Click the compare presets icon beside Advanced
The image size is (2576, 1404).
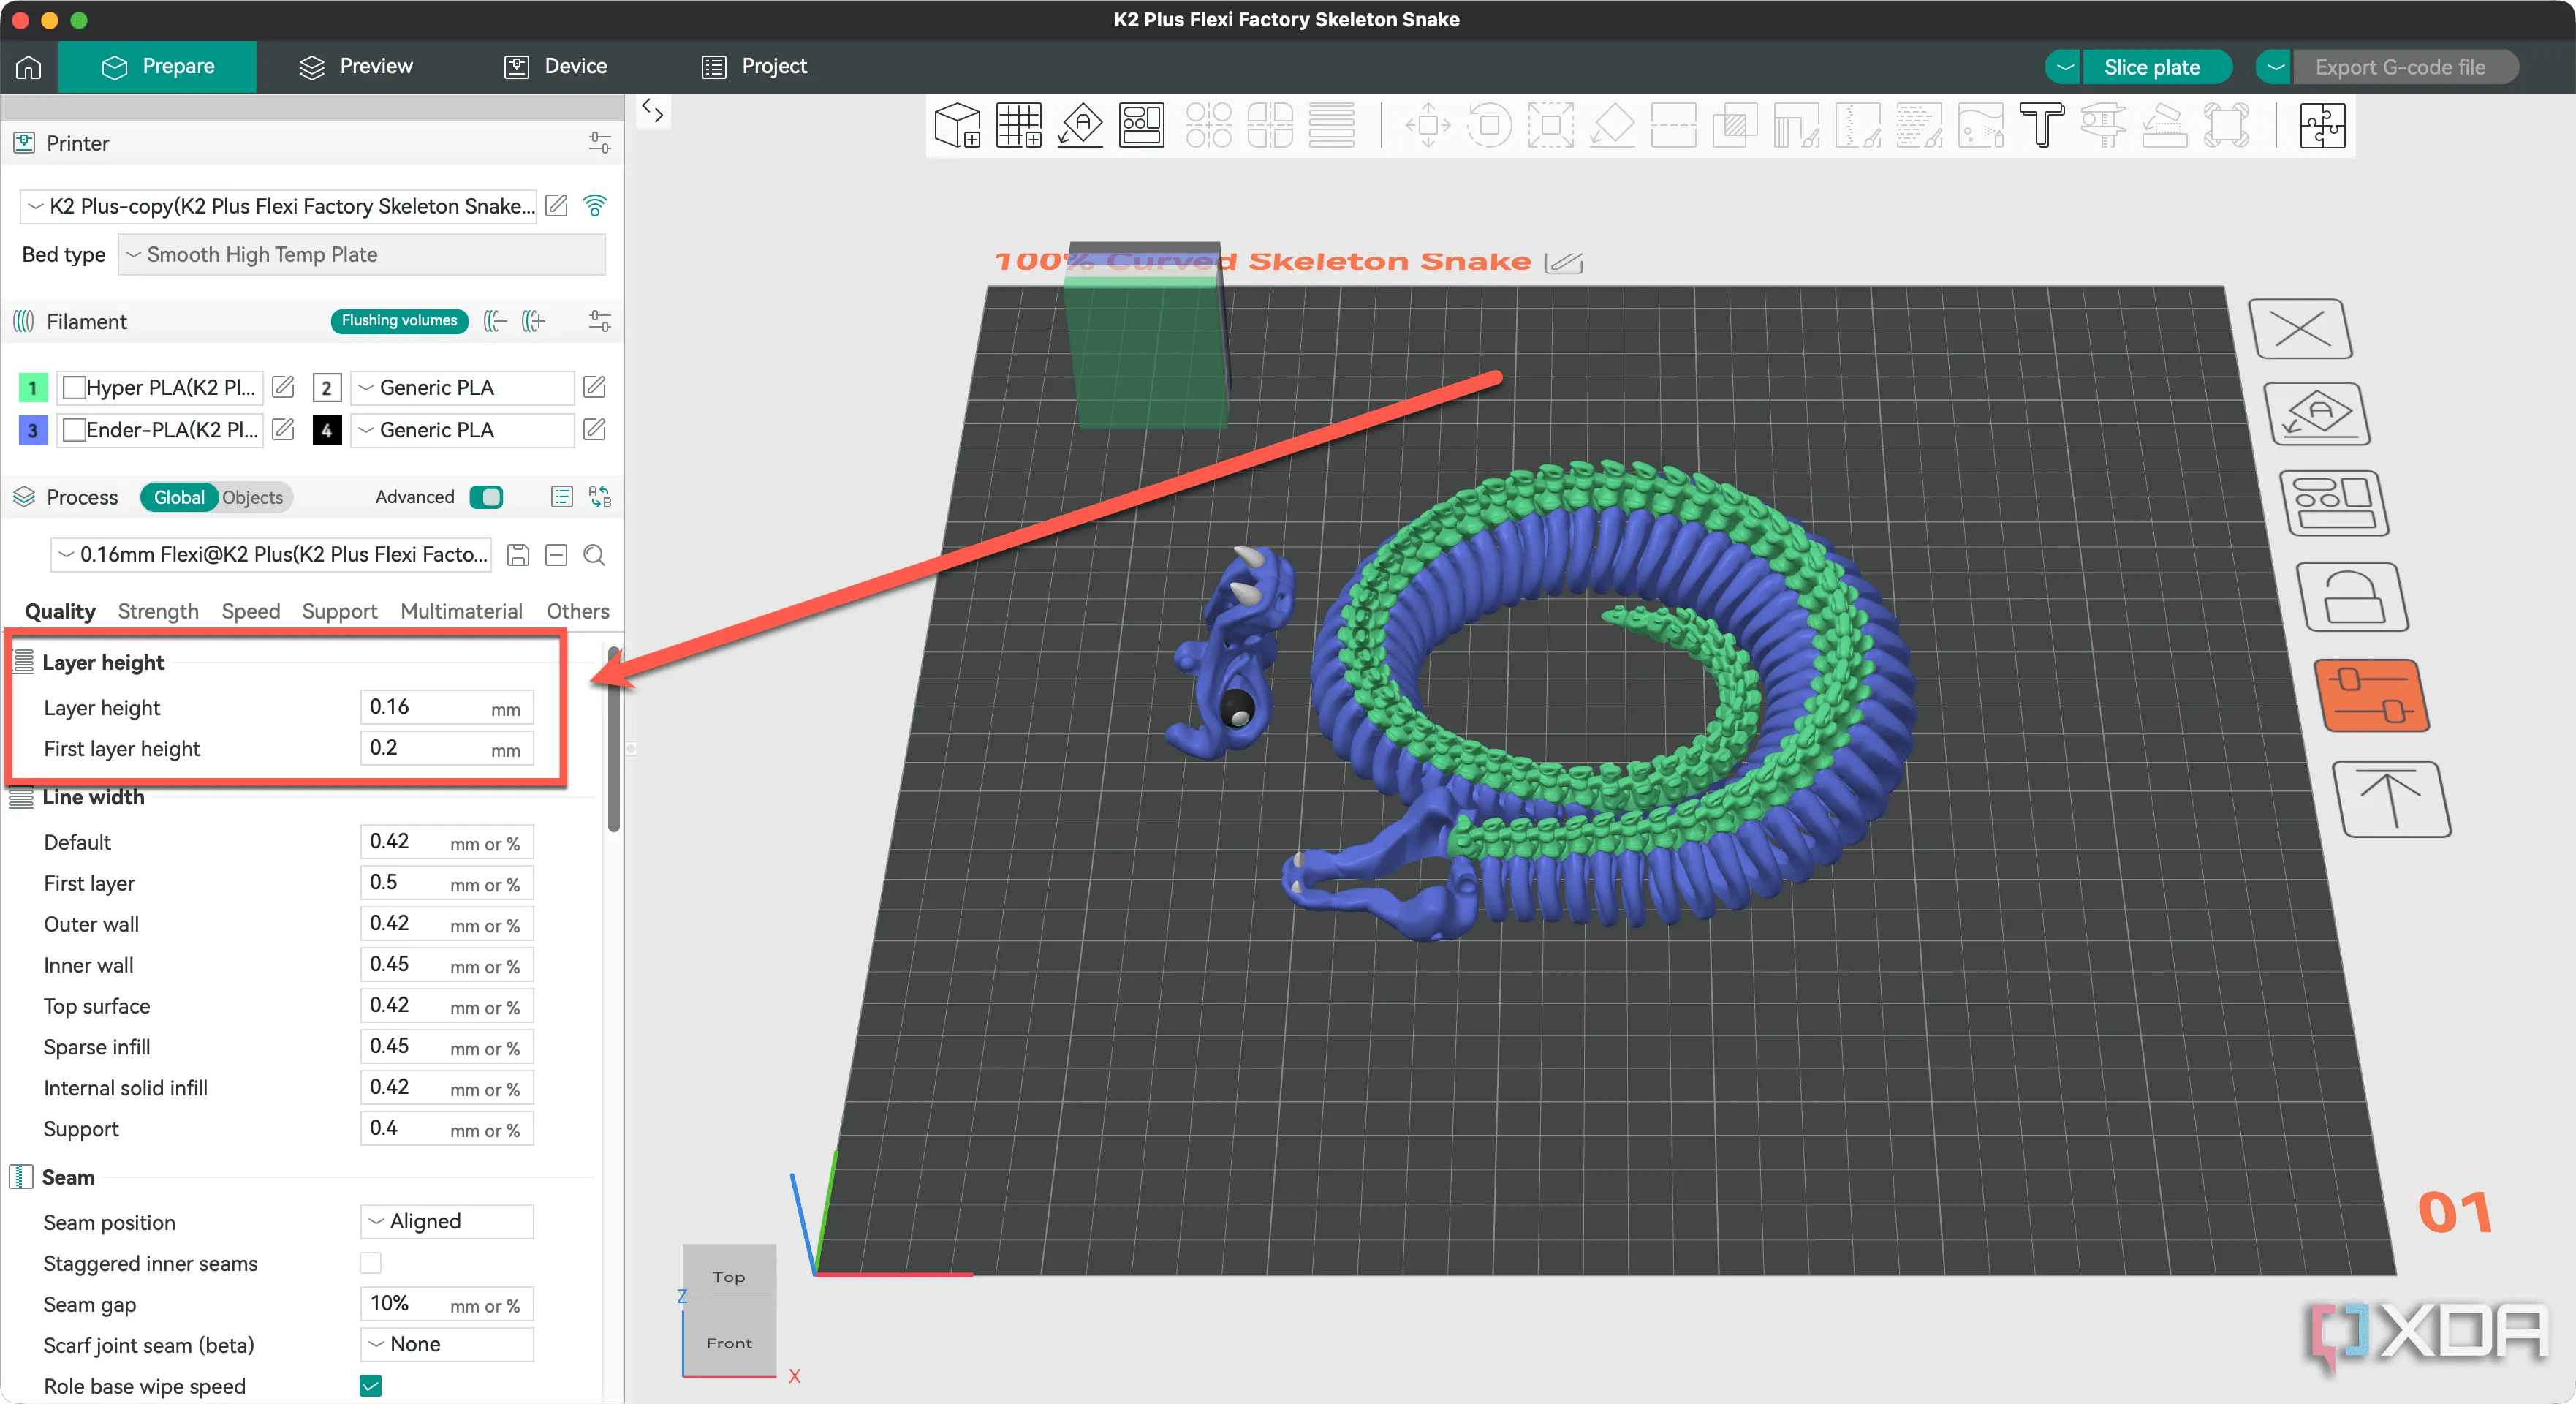point(600,497)
